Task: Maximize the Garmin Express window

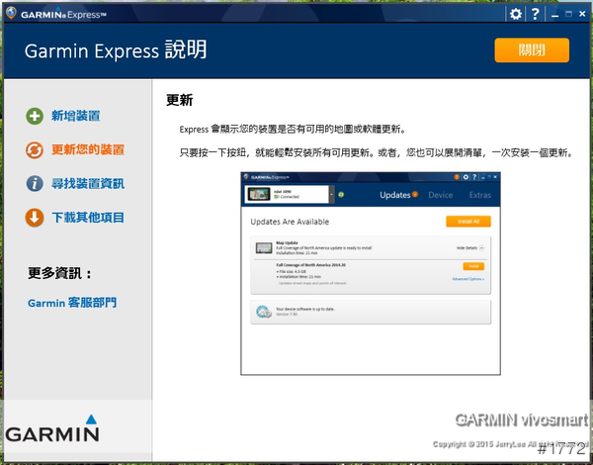Action: click(568, 14)
